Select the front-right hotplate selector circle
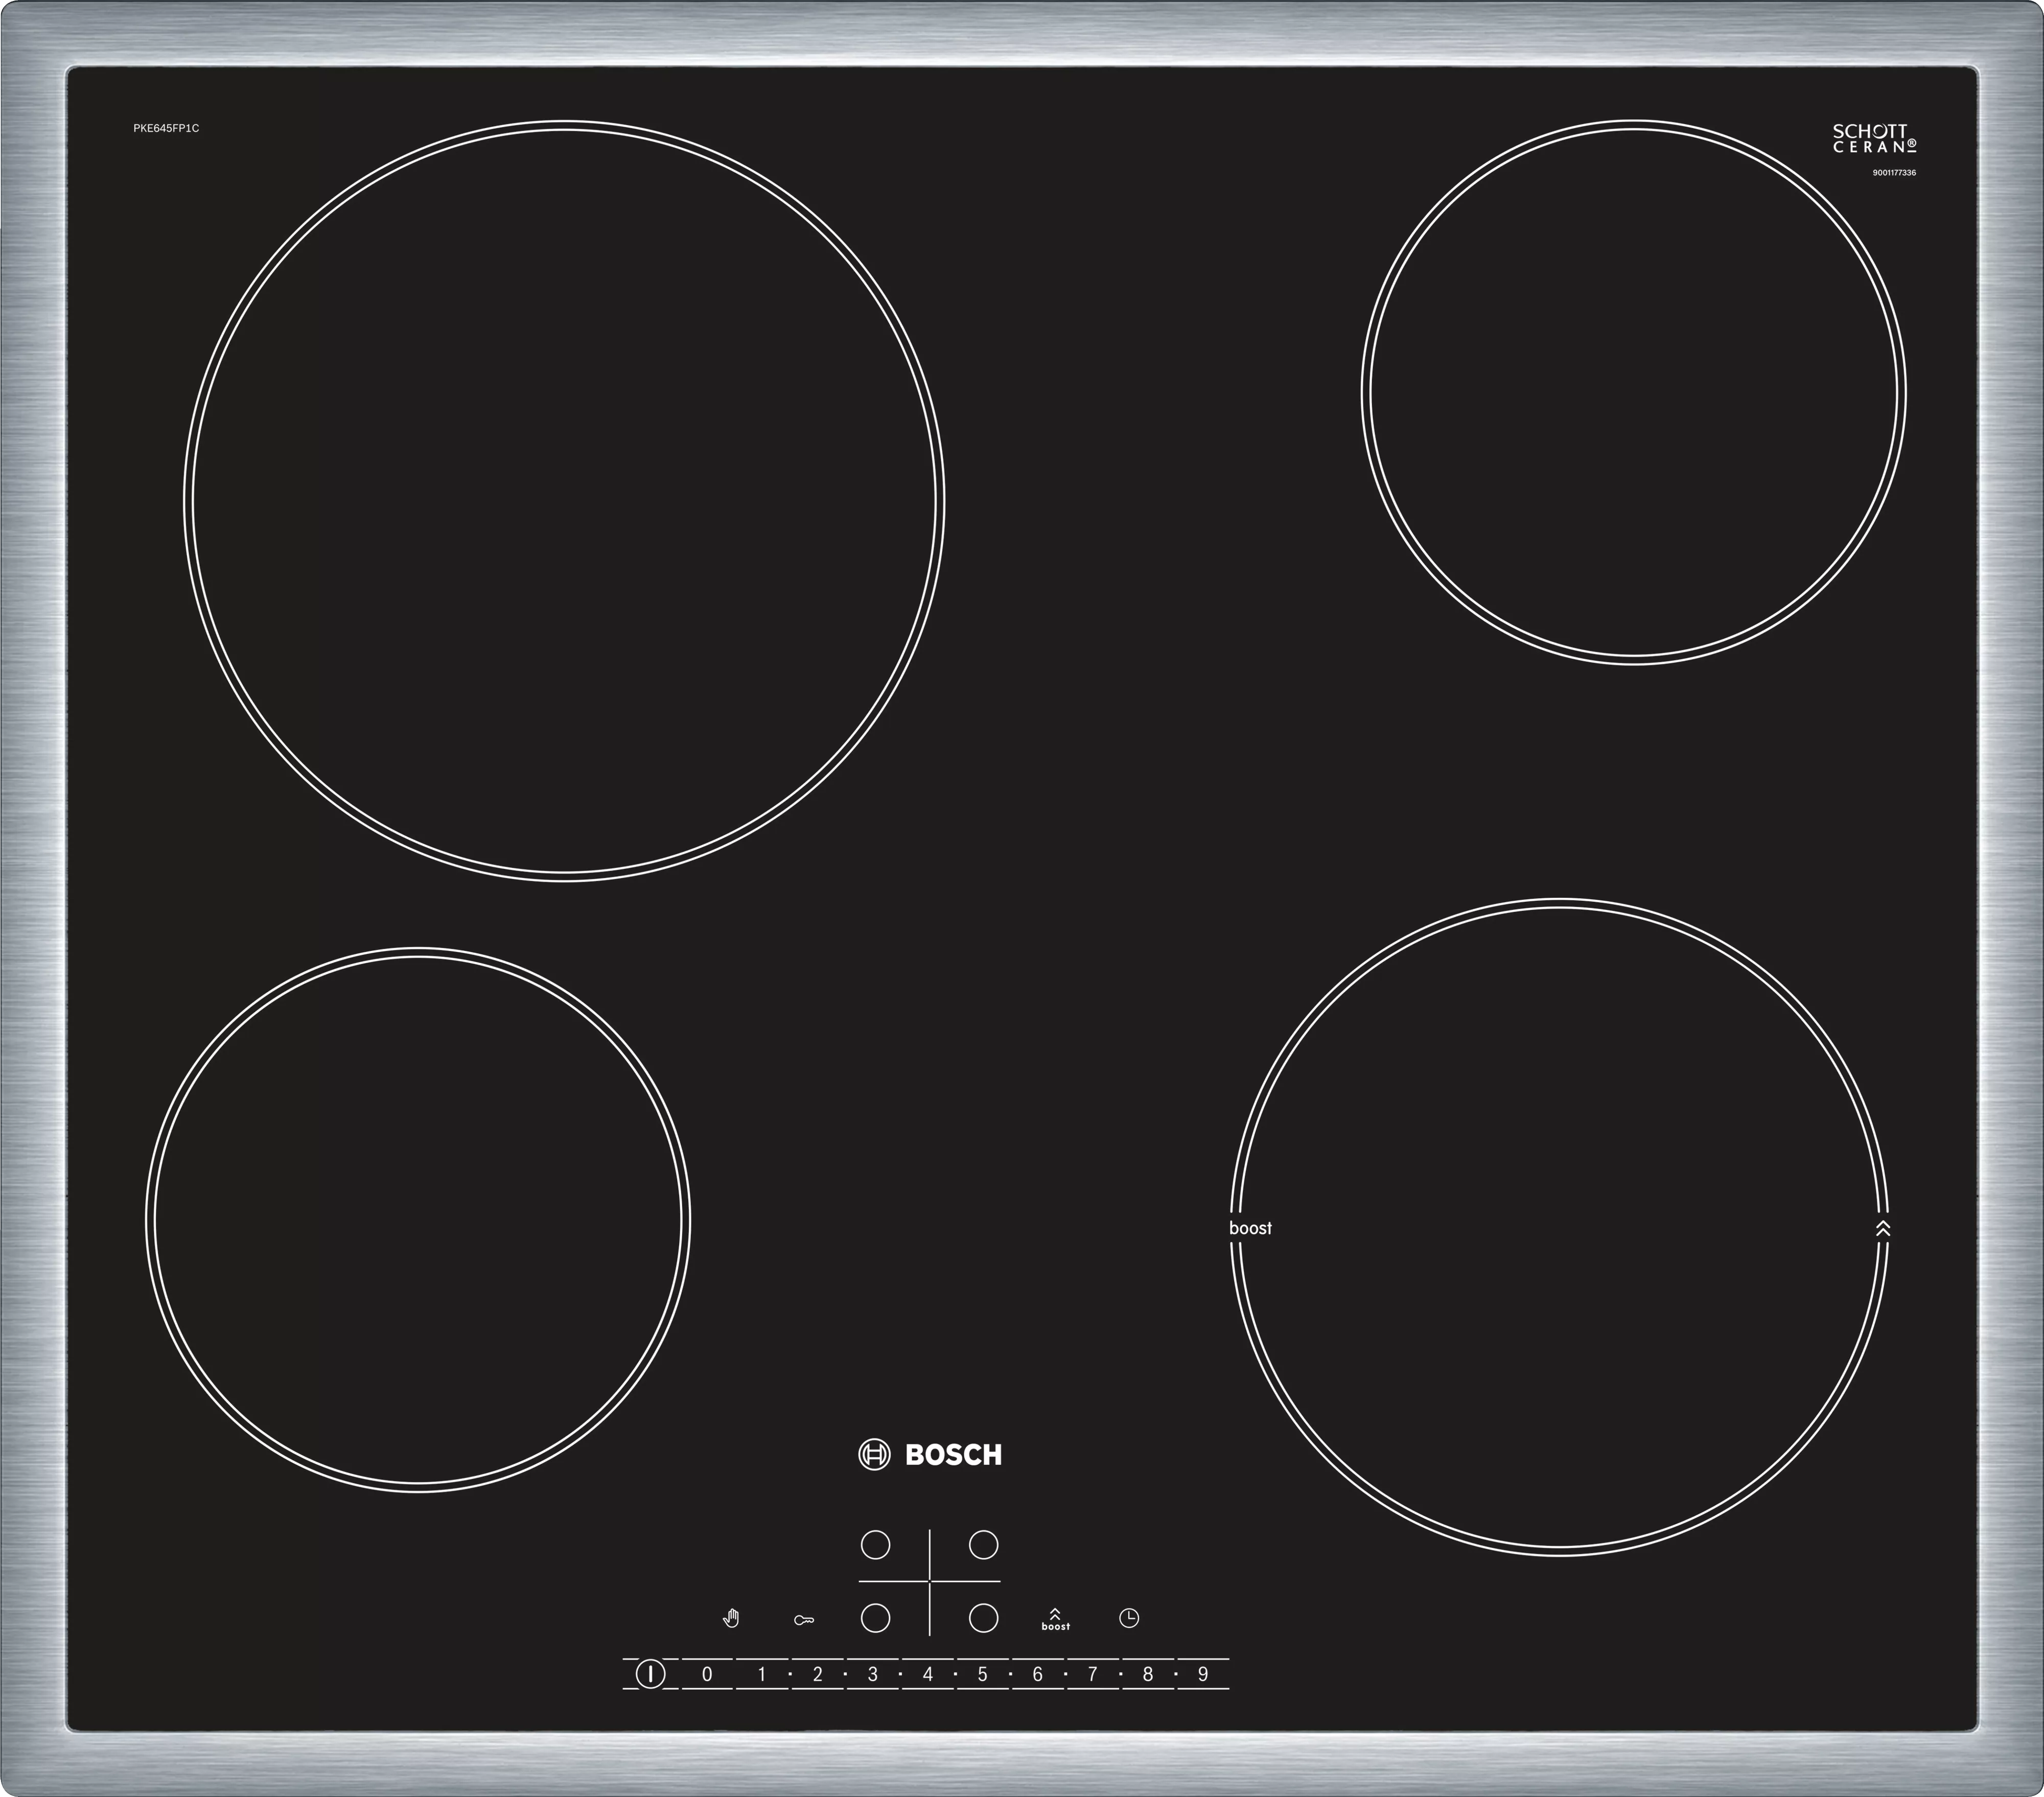Viewport: 2044px width, 1797px height. tap(983, 1618)
